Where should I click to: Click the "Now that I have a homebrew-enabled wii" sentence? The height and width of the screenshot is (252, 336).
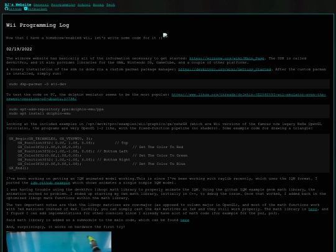click(84, 38)
